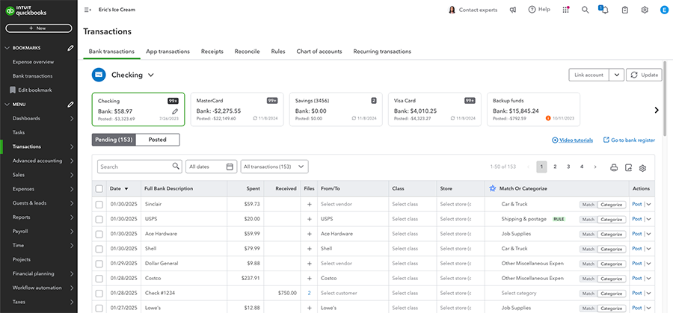Click the export icon above the table
The image size is (673, 313).
coord(628,167)
